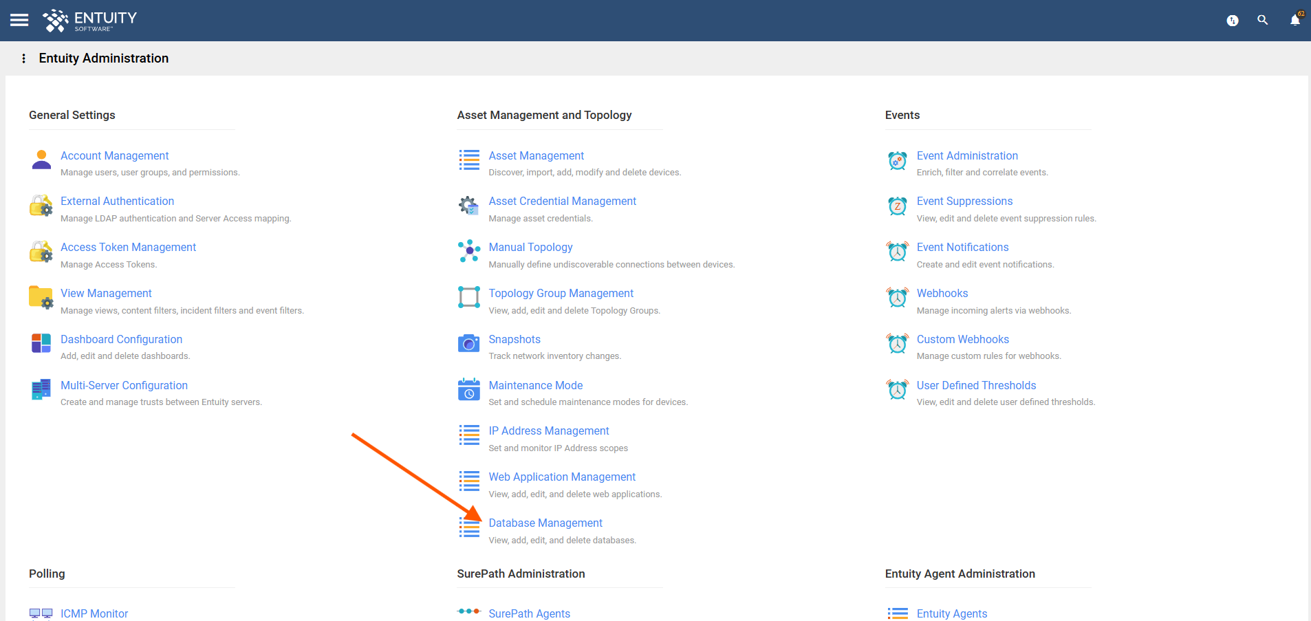Image resolution: width=1311 pixels, height=621 pixels.
Task: Click the External Authentication padlock icon
Action: pos(41,206)
